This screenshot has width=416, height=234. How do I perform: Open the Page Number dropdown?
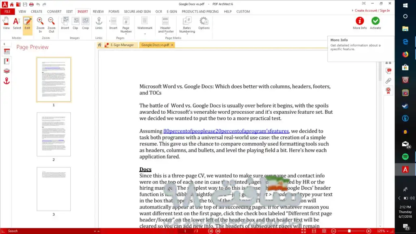pyautogui.click(x=126, y=25)
